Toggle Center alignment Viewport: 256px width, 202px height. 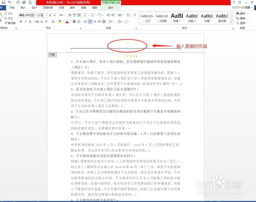(90, 21)
